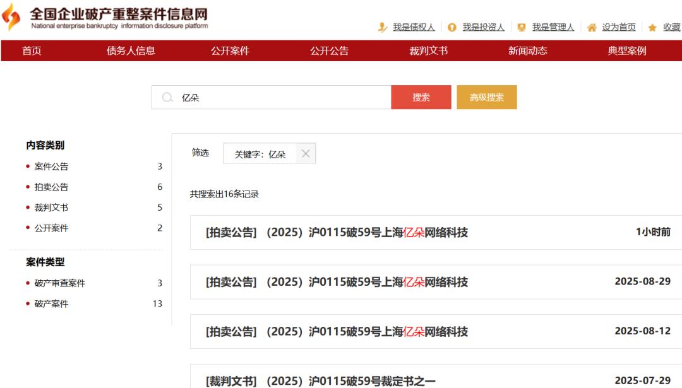Open 裁判文书 in the navigation bar
Viewport: 682px width, 388px height.
pos(428,51)
